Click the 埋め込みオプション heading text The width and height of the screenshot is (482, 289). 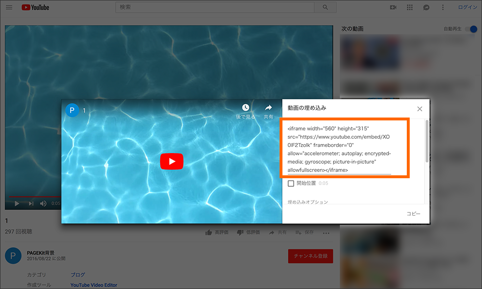click(x=308, y=202)
